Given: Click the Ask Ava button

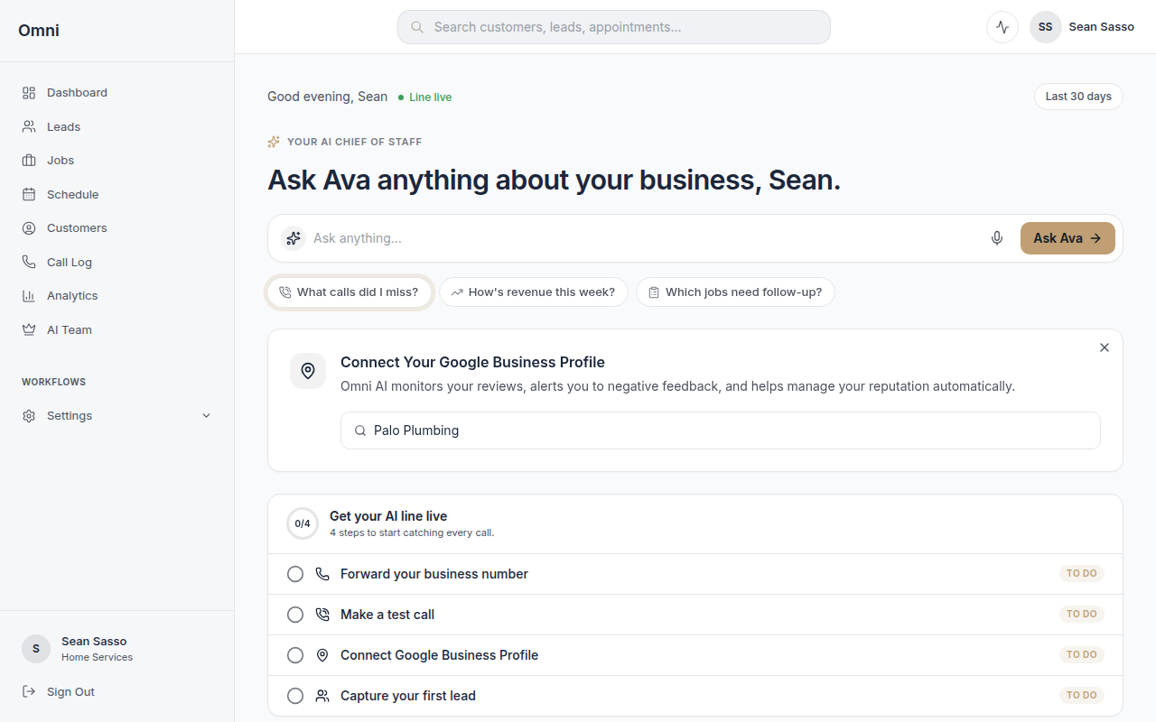Looking at the screenshot, I should tap(1067, 238).
